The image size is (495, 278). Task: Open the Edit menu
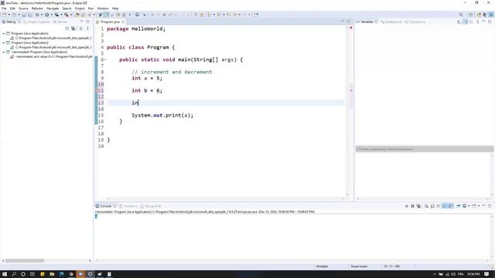point(12,8)
